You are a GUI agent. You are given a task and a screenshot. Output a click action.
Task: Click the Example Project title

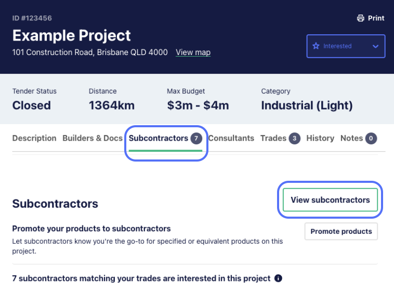[x=71, y=35]
